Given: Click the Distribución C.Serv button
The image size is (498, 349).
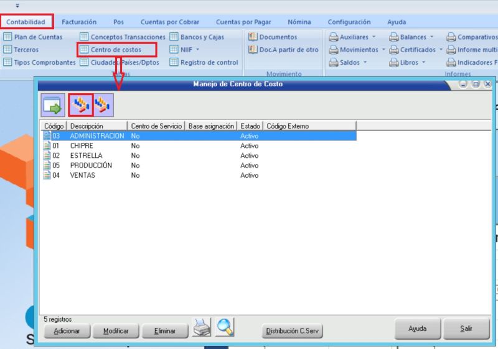Looking at the screenshot, I should pyautogui.click(x=292, y=331).
